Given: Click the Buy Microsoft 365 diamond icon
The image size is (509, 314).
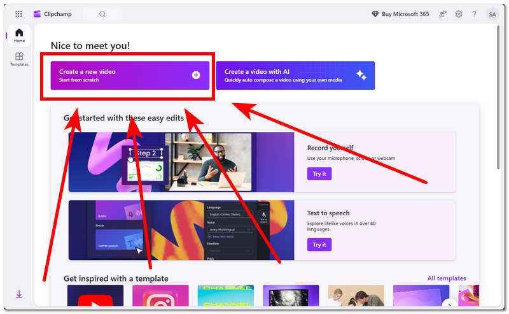Looking at the screenshot, I should pos(375,14).
